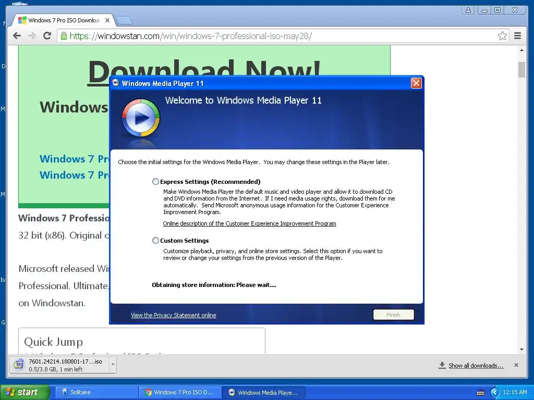Switch to Solitaire in the taskbar
Viewport: 534px width, 400px height.
coord(95,392)
